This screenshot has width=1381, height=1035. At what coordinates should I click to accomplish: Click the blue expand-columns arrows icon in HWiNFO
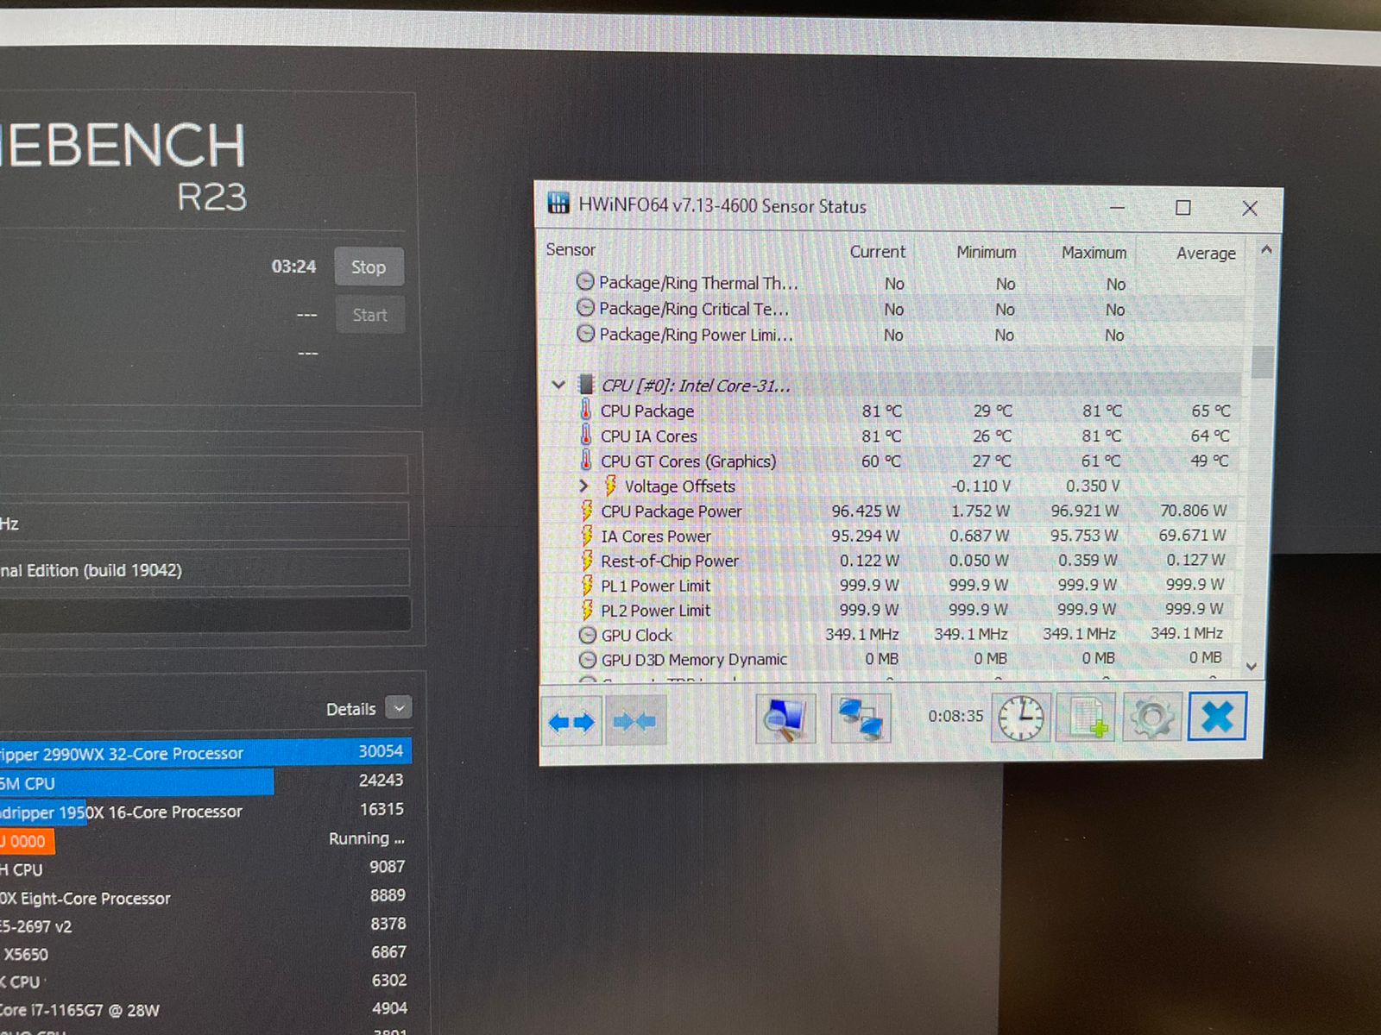tap(571, 721)
